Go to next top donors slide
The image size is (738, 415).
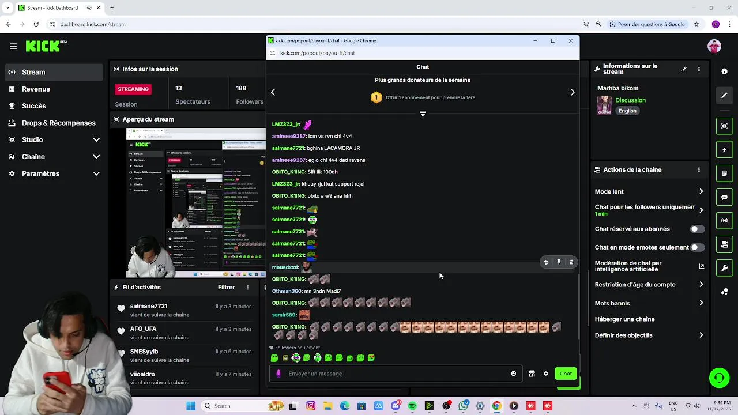click(573, 92)
